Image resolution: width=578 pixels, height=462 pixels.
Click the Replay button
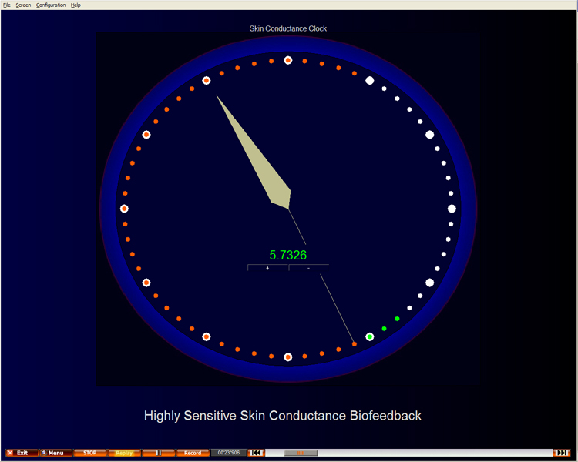pos(124,453)
